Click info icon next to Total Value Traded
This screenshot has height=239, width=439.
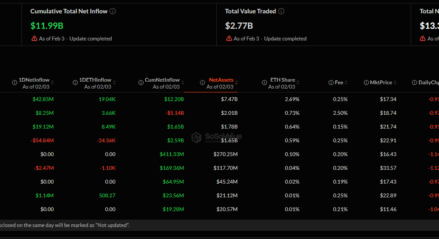(281, 12)
